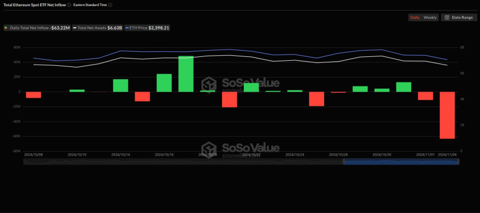The height and width of the screenshot is (213, 480).
Task: Click the largest red bar at 2024/11/04
Action: pos(447,115)
